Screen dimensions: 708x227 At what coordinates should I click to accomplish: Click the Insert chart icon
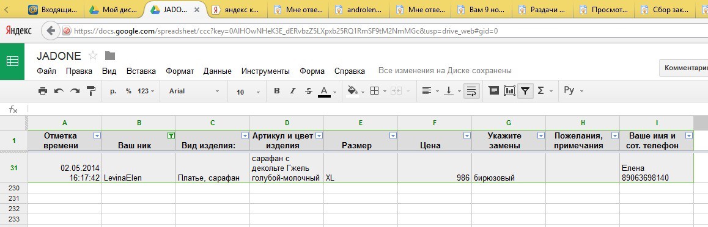pyautogui.click(x=509, y=91)
